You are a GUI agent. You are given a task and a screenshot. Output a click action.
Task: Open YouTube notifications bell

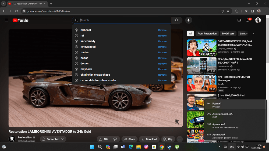[x=248, y=20]
